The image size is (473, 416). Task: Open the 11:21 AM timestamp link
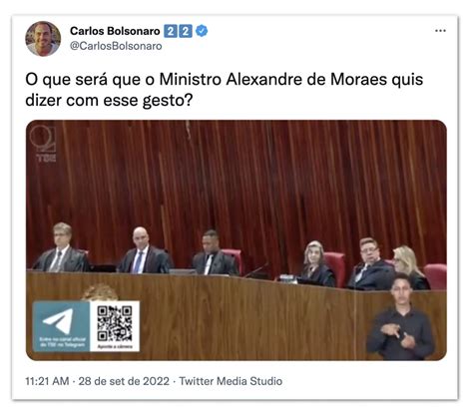[x=47, y=381]
